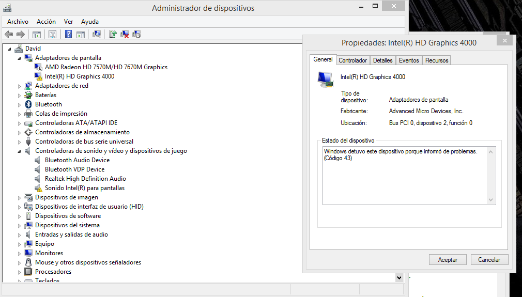
Task: Expand the Equipo category arrow
Action: click(x=19, y=244)
